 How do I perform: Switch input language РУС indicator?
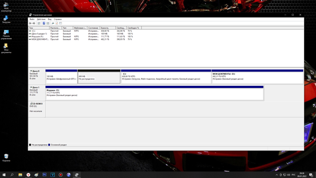tap(293, 175)
